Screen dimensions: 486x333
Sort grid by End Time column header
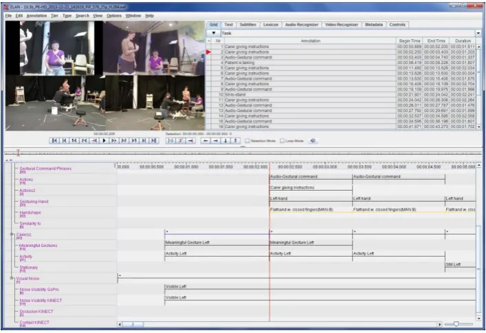(x=437, y=41)
